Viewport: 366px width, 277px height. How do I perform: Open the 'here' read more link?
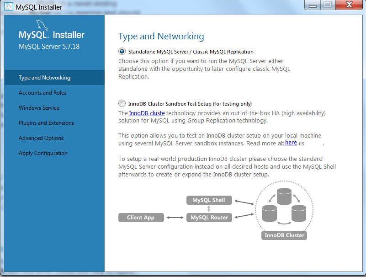291,143
